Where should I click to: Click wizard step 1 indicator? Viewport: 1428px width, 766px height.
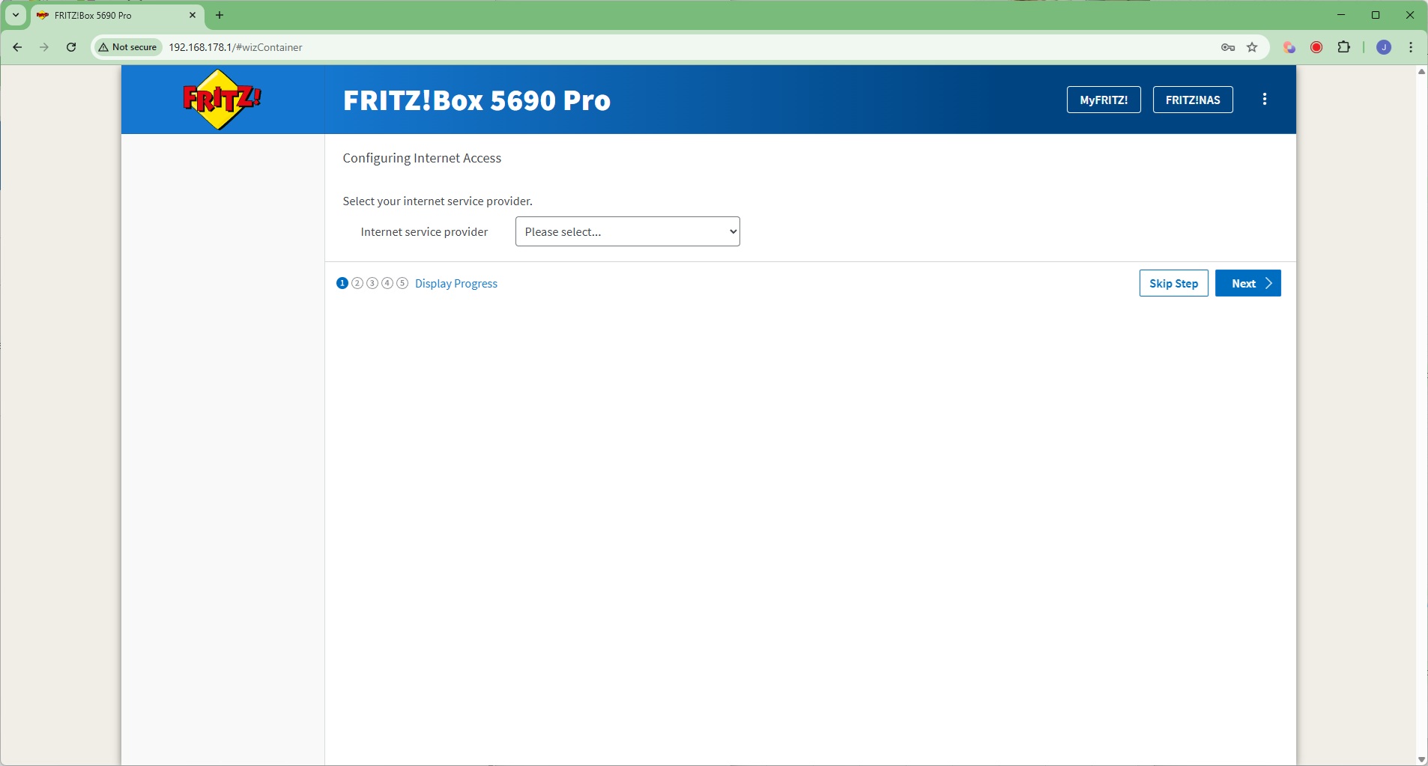(342, 283)
